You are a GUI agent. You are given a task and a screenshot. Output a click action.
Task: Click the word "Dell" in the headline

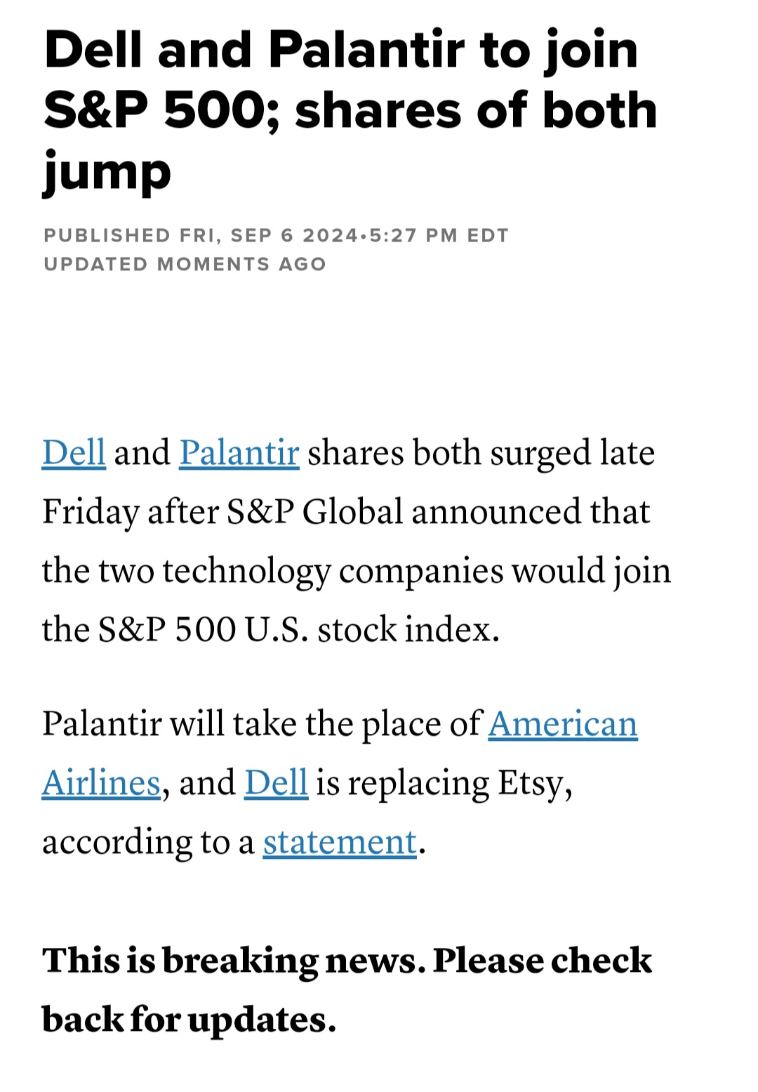94,51
